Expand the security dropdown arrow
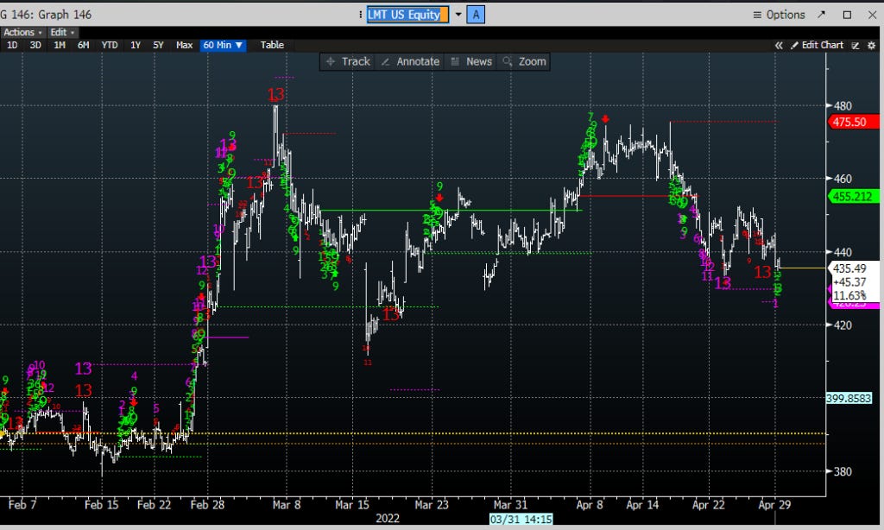 pos(458,15)
